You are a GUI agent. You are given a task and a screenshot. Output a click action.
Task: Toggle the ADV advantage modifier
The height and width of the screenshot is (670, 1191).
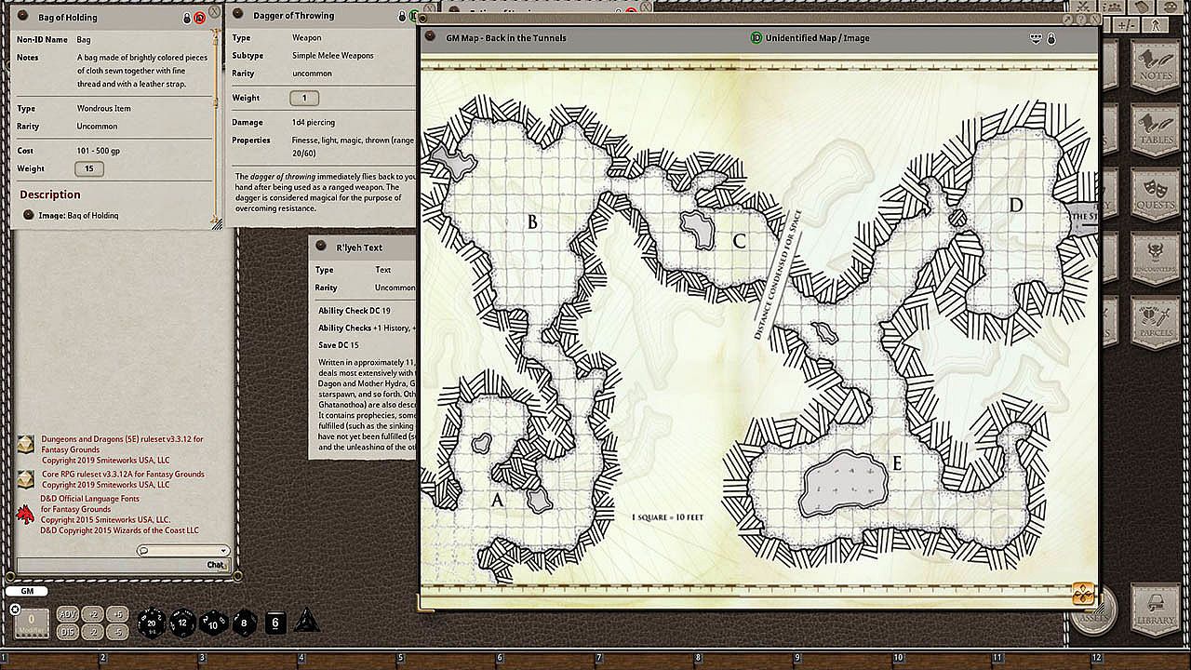tap(68, 614)
